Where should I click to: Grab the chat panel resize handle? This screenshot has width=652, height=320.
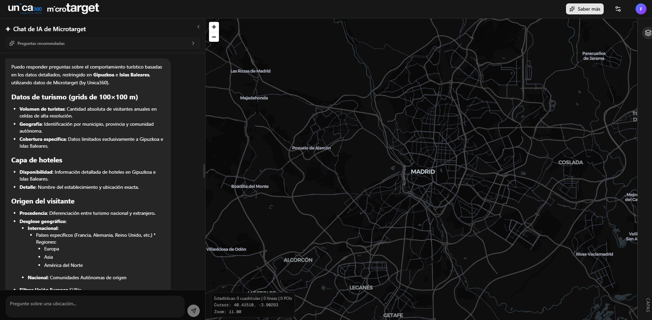[204, 171]
